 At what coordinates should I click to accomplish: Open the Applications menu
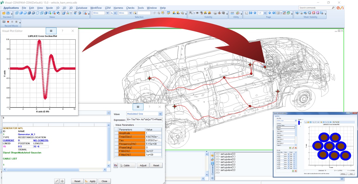pos(11,8)
